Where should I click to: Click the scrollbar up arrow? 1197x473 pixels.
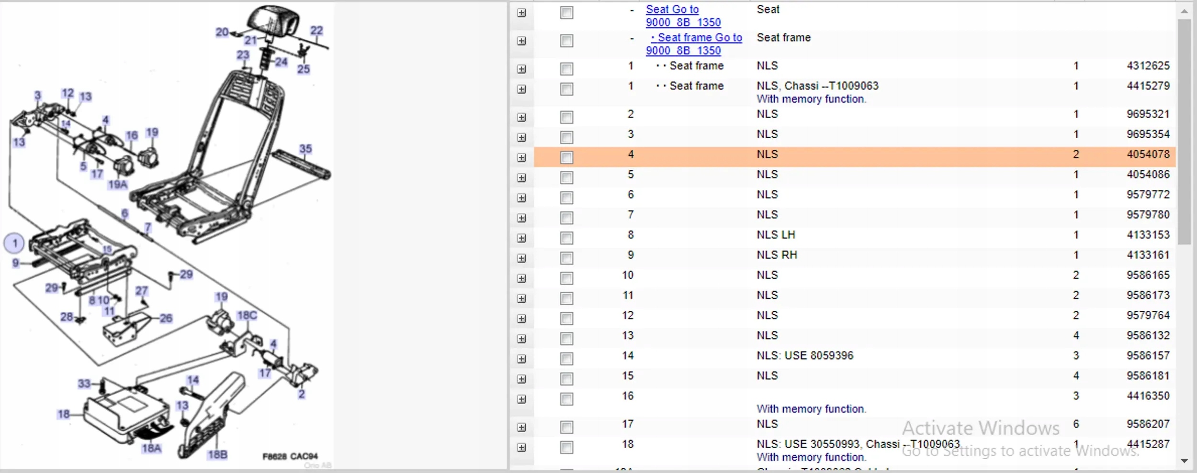pyautogui.click(x=1185, y=11)
